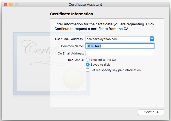Minimize the Certificate Assistant window
The height and width of the screenshot is (121, 171).
pos(11,5)
